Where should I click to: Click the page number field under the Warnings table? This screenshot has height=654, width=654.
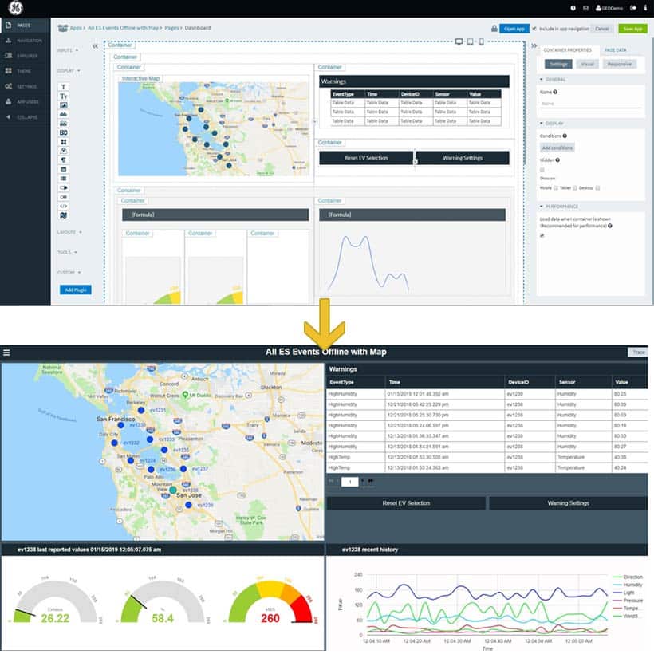pos(350,483)
